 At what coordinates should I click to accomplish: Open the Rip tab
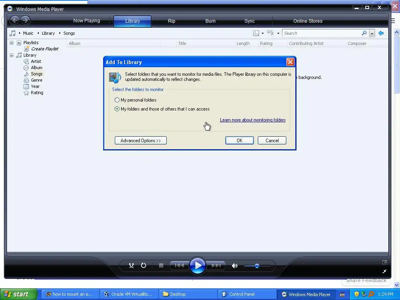pyautogui.click(x=171, y=21)
